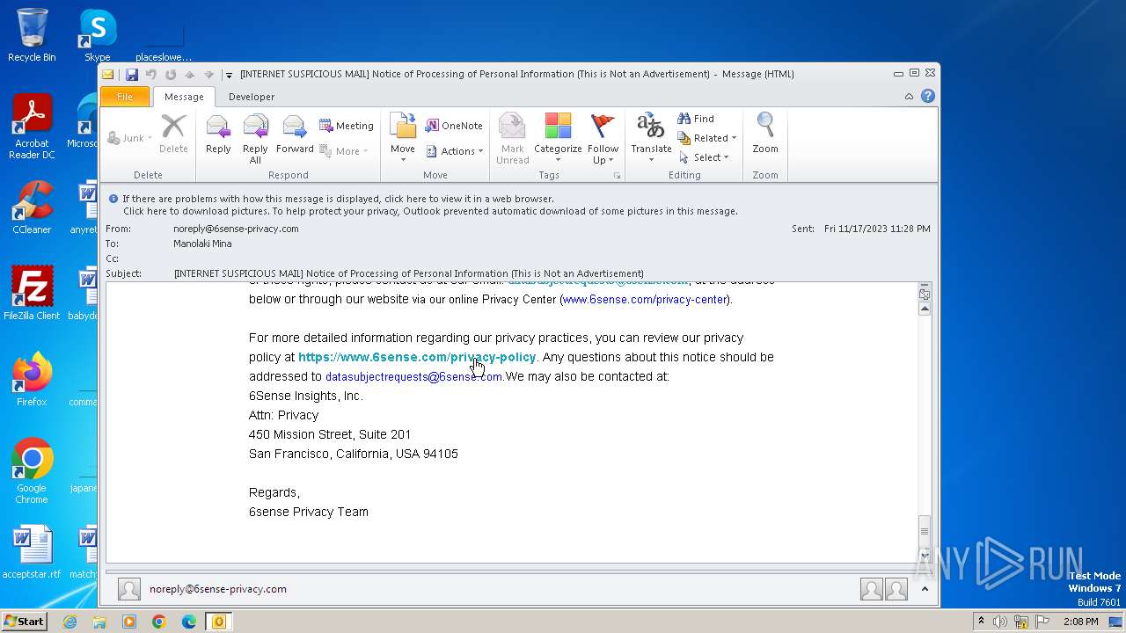Image resolution: width=1126 pixels, height=633 pixels.
Task: Show hidden tray icons arrow
Action: [x=981, y=622]
